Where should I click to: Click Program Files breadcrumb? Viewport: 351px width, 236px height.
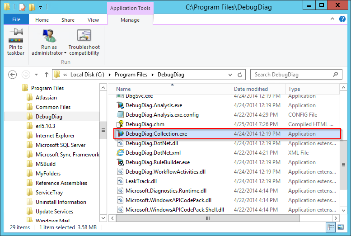(131, 75)
